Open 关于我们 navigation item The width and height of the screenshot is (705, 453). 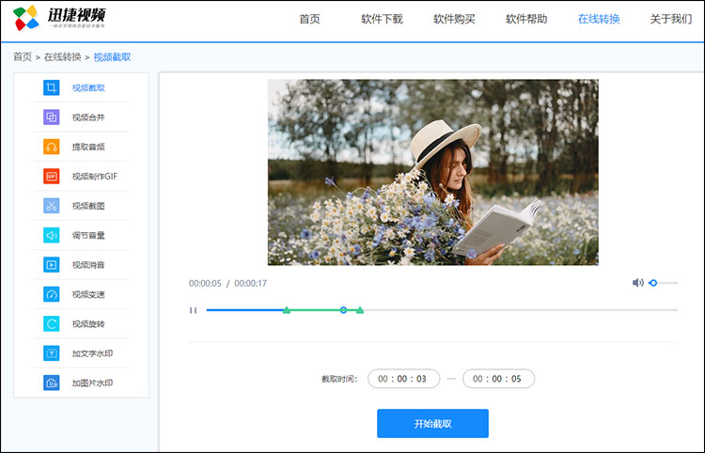tap(671, 19)
